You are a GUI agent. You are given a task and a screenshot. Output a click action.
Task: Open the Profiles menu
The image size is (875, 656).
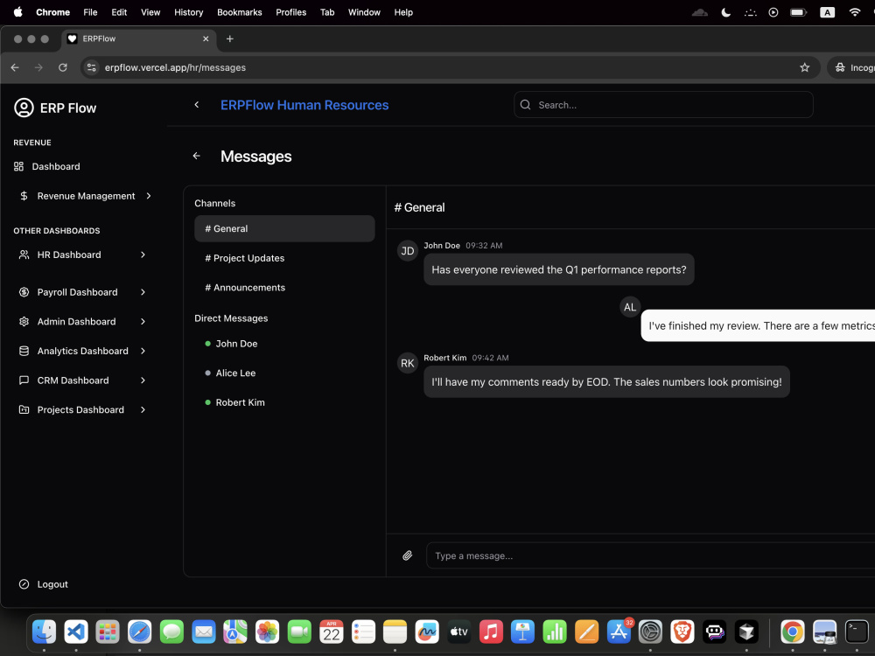click(x=290, y=12)
